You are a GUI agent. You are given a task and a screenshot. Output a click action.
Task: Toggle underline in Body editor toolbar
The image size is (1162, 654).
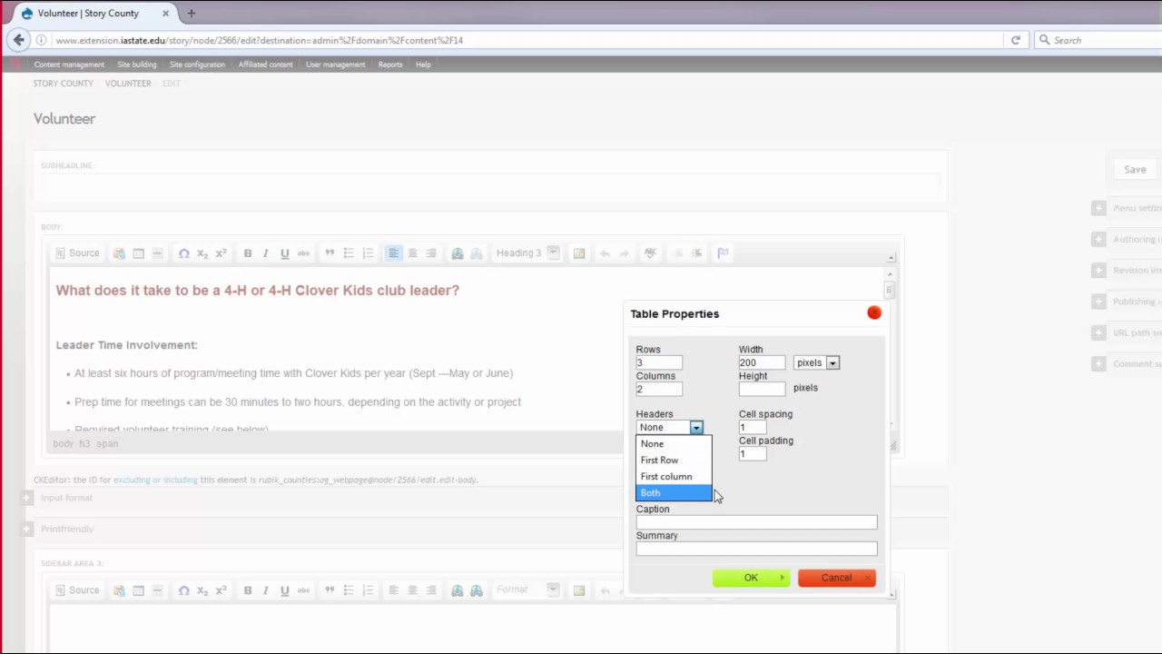[x=284, y=253]
